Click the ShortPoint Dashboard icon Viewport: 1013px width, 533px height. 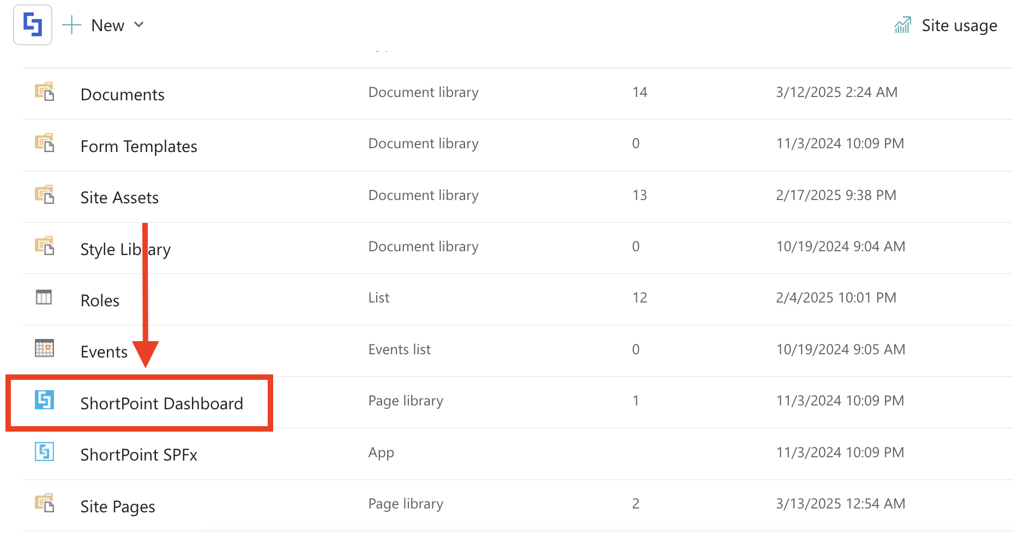coord(44,399)
